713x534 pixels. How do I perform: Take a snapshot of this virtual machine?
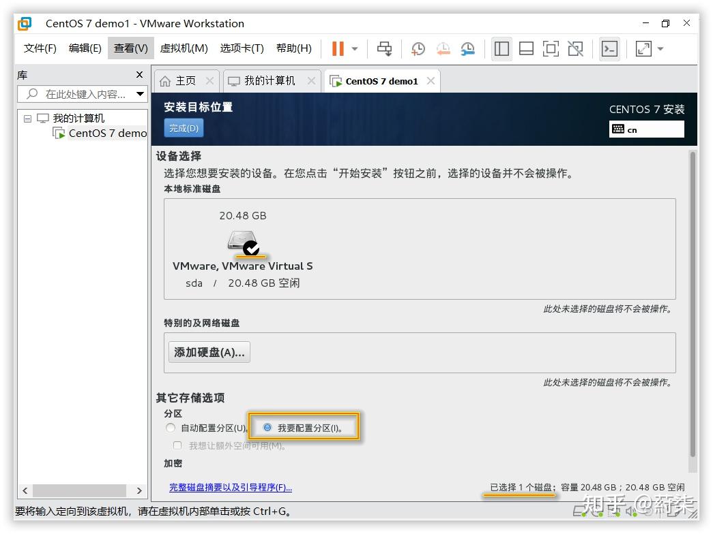coord(418,48)
